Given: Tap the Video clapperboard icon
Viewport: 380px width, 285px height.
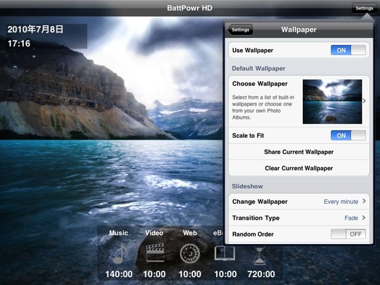Looking at the screenshot, I should click(155, 253).
